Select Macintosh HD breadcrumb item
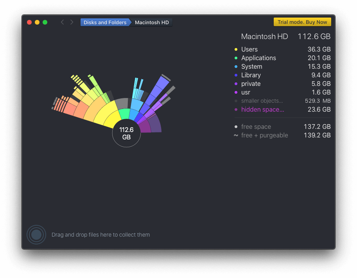 [x=152, y=22]
